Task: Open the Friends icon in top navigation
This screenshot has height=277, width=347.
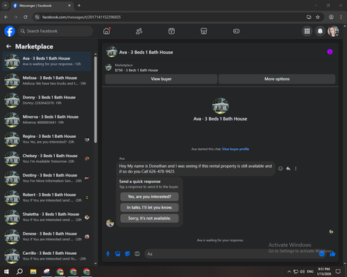Action: (x=139, y=31)
